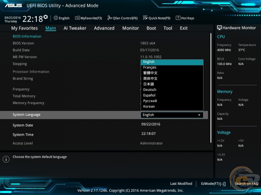This screenshot has width=261, height=195.
Task: Click the Hardware Monitor monitor icon
Action: tap(219, 28)
